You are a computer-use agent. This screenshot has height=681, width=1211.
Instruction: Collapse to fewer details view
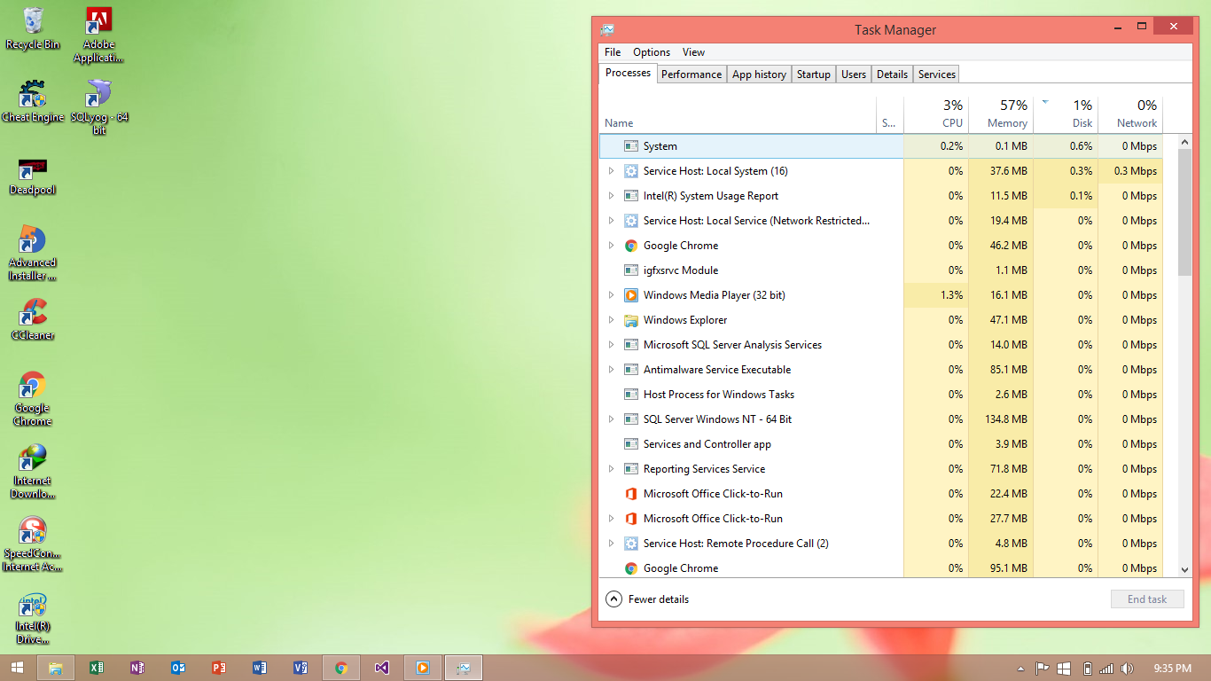tap(648, 599)
